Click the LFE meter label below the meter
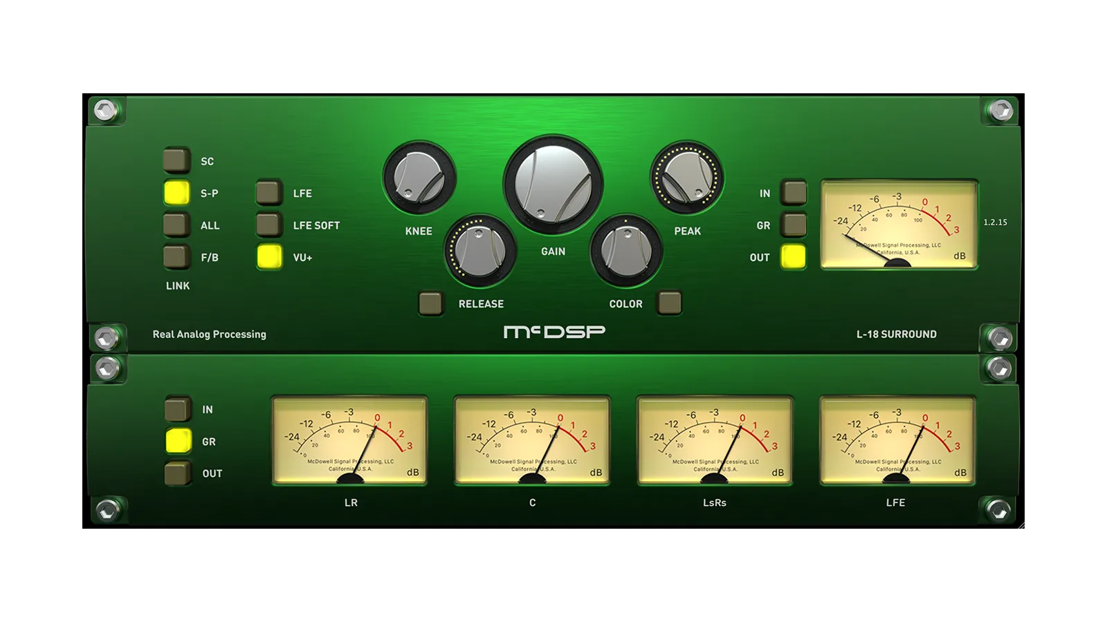Screen dimensions: 1107x622 (895, 502)
